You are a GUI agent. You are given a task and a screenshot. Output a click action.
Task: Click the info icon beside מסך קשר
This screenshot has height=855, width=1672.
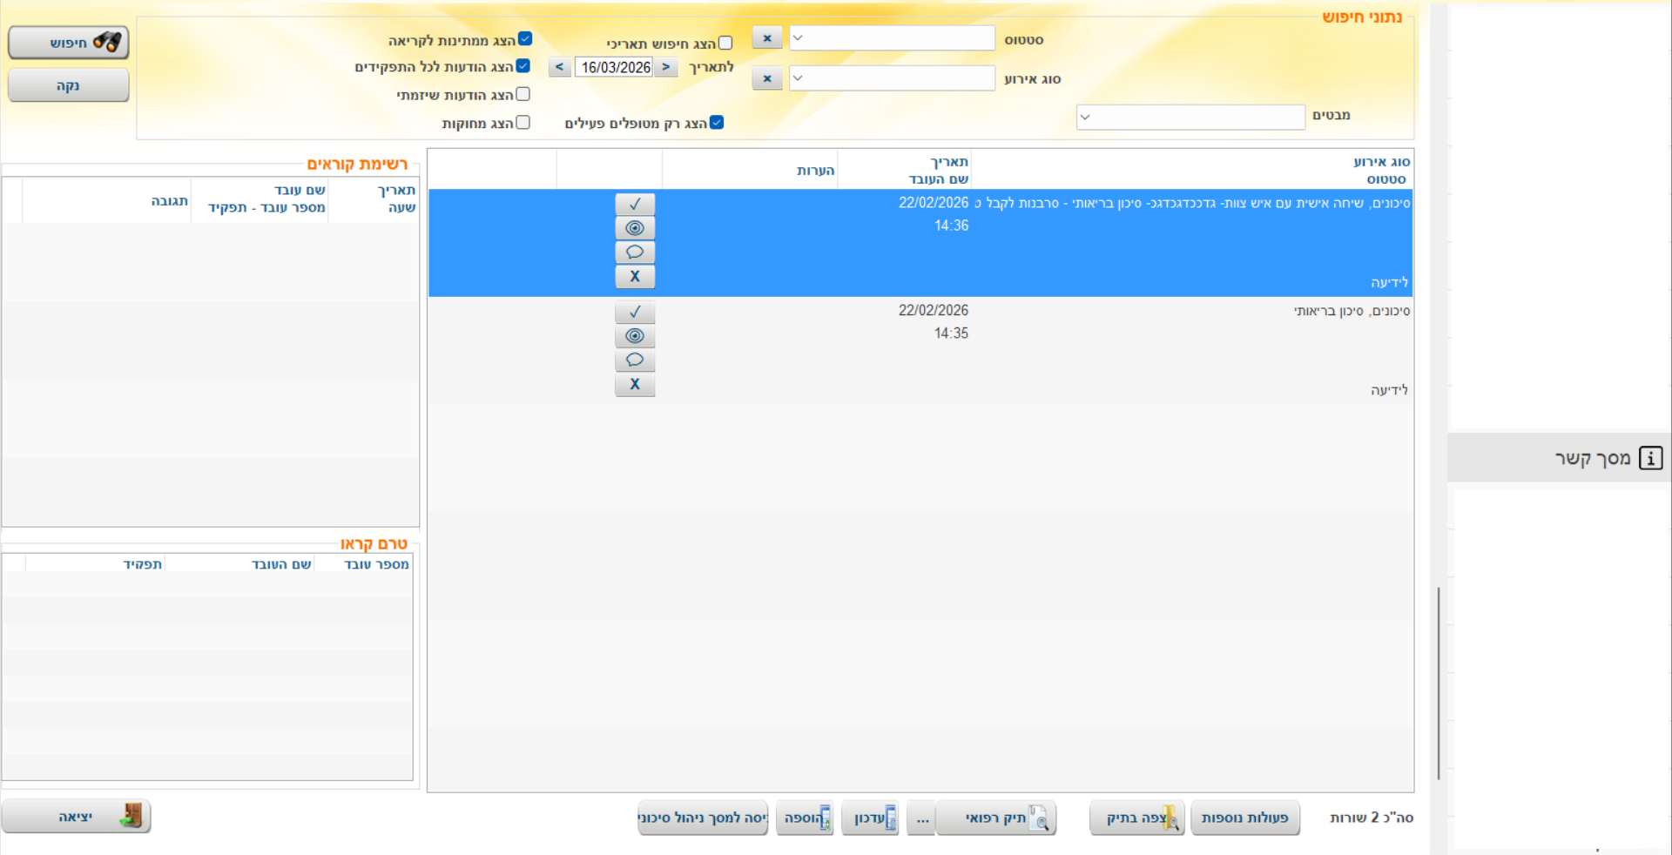click(1650, 458)
